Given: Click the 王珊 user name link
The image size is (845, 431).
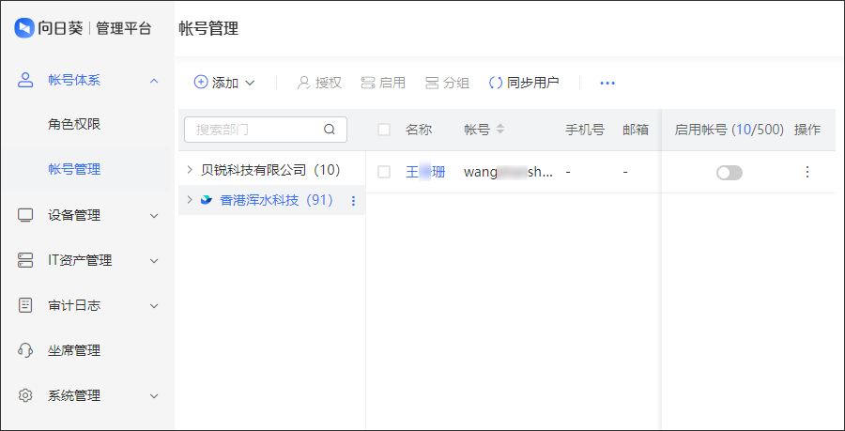Looking at the screenshot, I should click(425, 172).
